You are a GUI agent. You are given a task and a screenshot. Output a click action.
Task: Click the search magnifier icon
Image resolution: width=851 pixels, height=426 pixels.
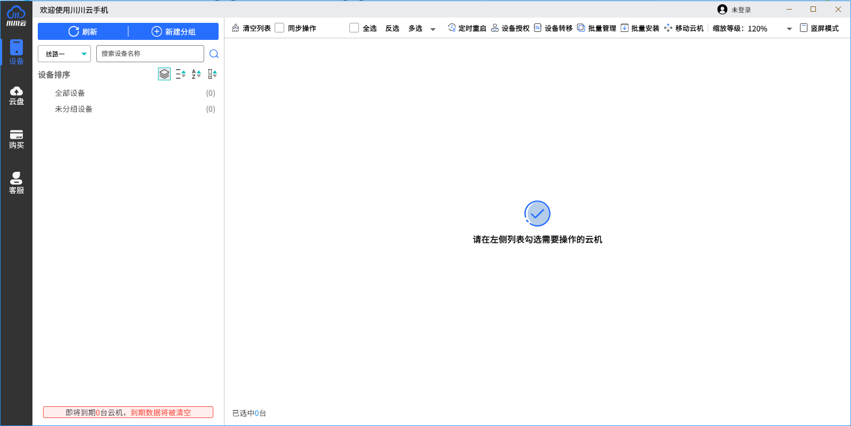[x=214, y=54]
